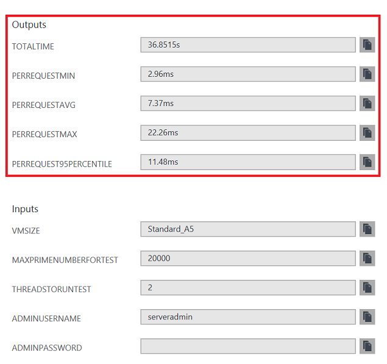Screen dimensions: 387x364
Task: Copy the MAXPRIMENUMBERFORTEST value
Action: (x=367, y=259)
